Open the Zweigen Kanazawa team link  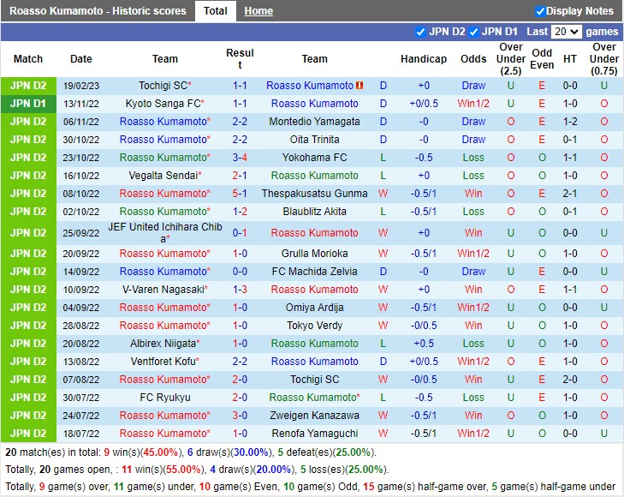point(314,416)
